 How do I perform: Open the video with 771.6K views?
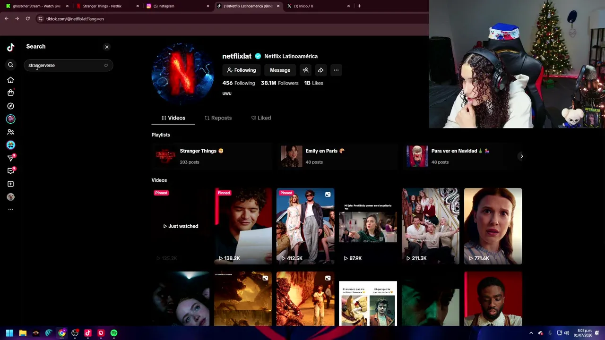tap(493, 226)
